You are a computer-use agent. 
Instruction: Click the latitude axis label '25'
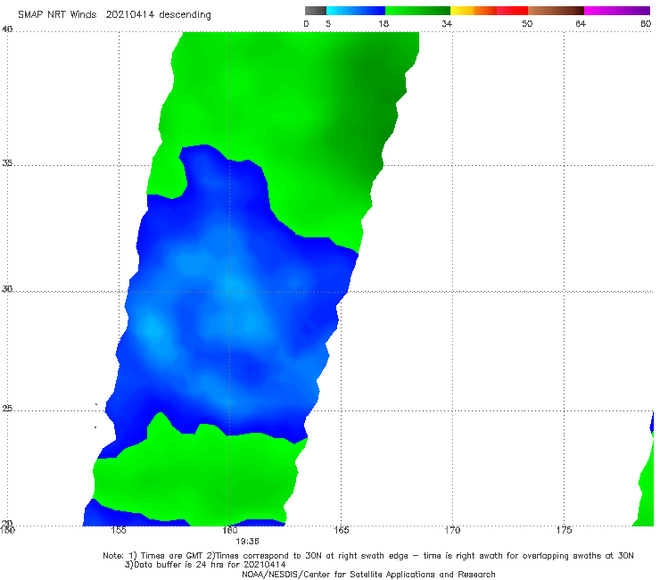point(7,409)
